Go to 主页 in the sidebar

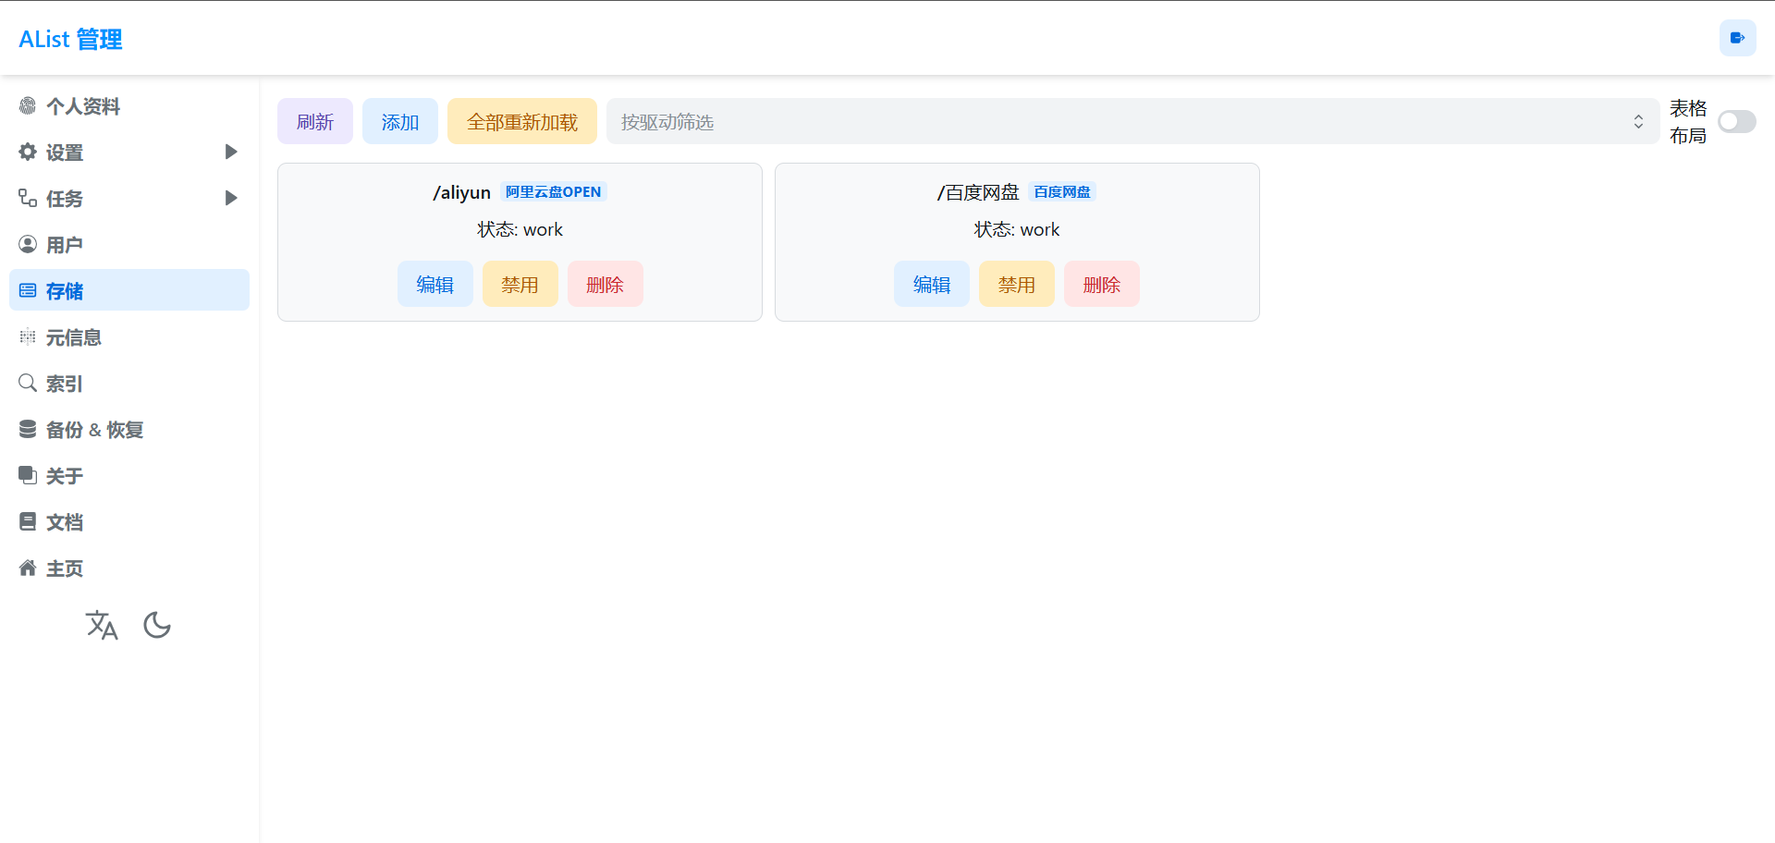coord(129,568)
